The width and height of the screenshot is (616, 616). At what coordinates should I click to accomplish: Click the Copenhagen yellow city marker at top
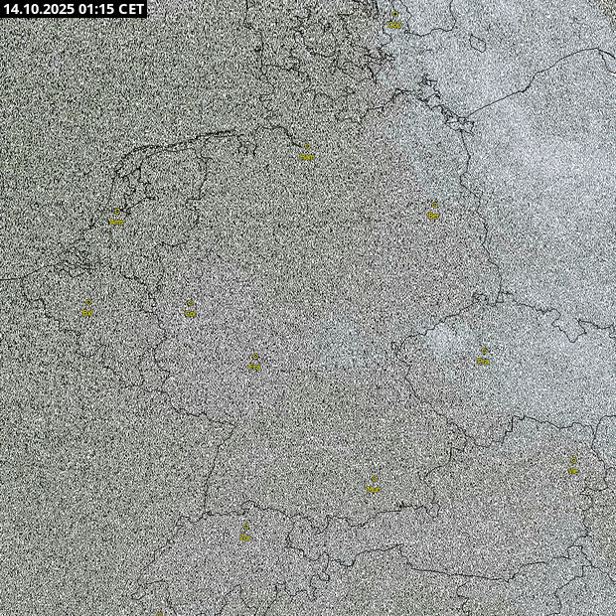[x=394, y=20]
